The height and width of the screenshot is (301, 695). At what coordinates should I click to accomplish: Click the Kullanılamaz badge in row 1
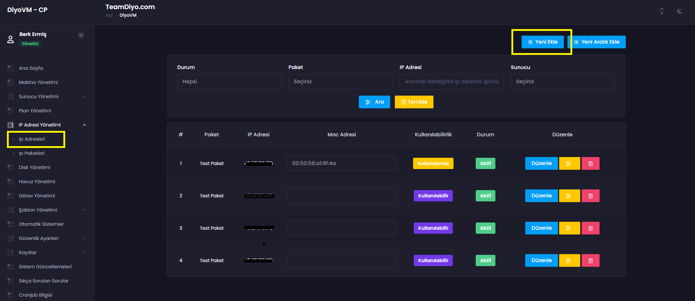click(433, 164)
